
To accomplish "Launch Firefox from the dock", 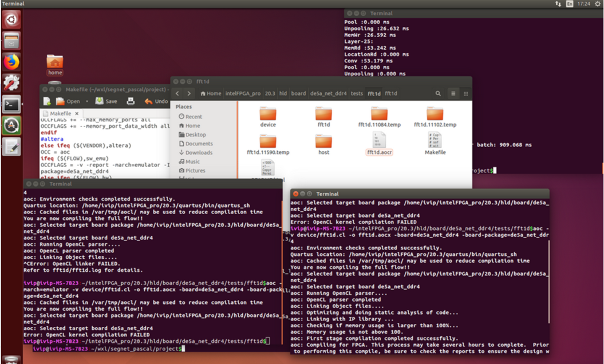I will click(11, 62).
